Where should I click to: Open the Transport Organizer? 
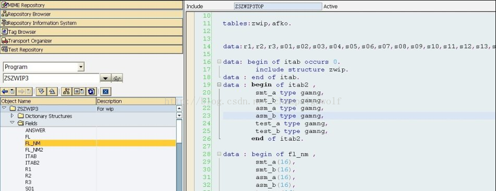tap(91, 40)
